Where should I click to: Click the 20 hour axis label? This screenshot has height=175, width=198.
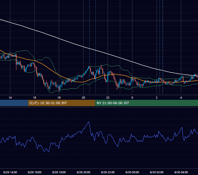tap(83, 98)
